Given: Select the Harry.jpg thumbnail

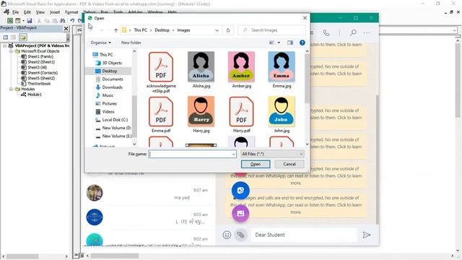Looking at the screenshot, I should click(201, 112).
